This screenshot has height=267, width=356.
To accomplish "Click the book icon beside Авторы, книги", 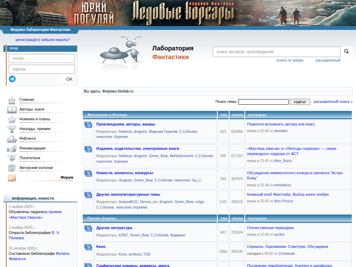I will (12, 110).
